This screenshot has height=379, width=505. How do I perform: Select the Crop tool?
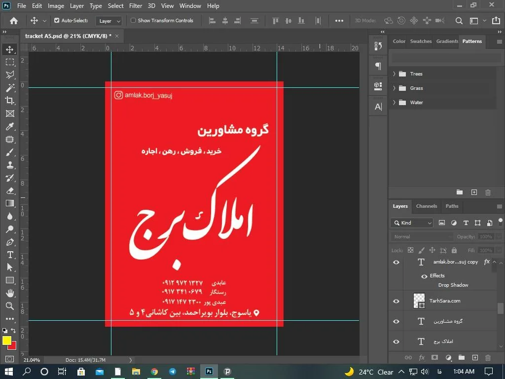10,101
